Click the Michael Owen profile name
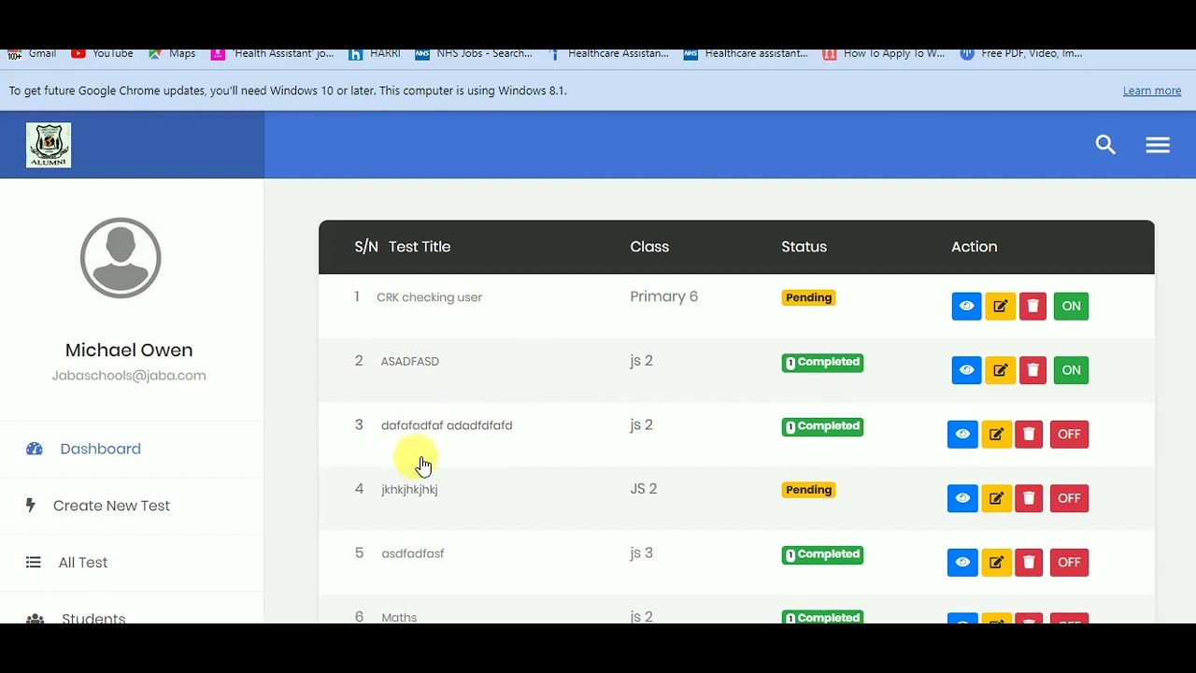This screenshot has height=673, width=1196. pyautogui.click(x=129, y=350)
